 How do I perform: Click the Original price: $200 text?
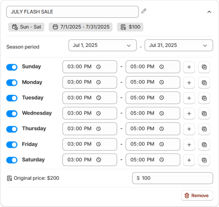click(x=36, y=178)
